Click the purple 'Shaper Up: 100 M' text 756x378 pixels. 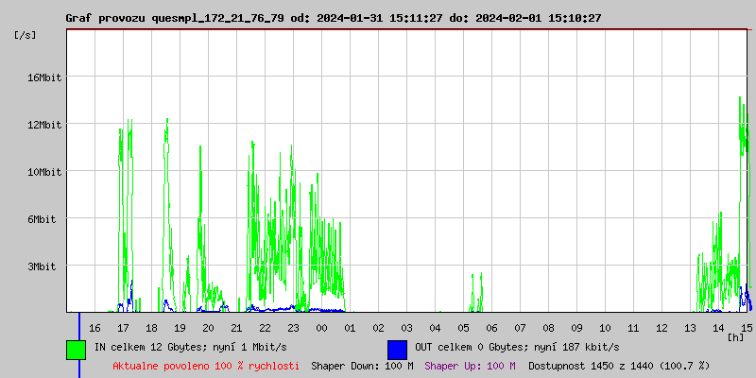tap(470, 366)
